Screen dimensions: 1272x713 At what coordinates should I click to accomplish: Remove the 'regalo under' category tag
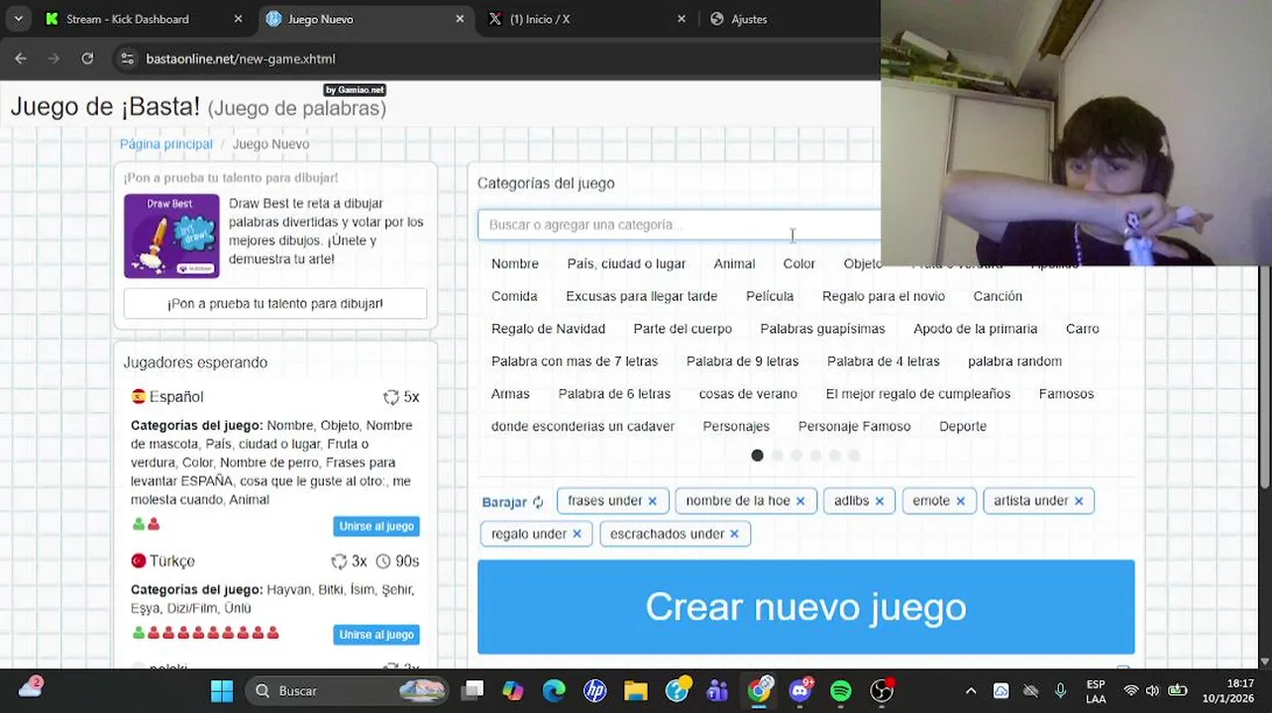click(577, 534)
